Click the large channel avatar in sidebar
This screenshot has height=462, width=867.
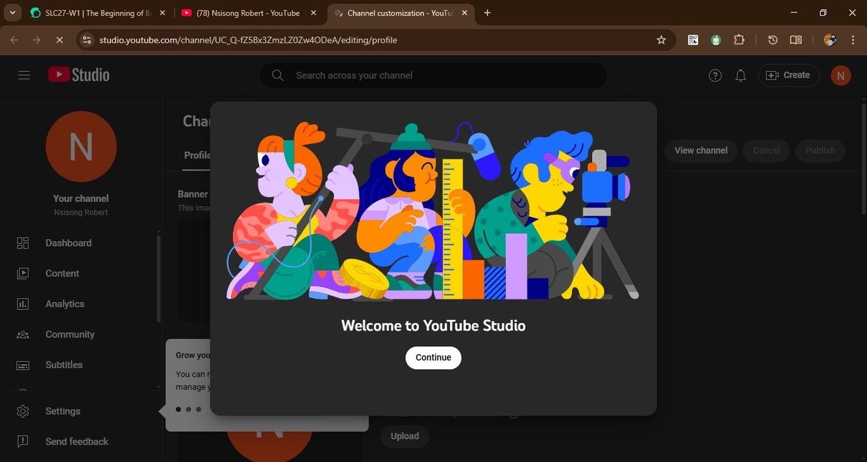[81, 146]
